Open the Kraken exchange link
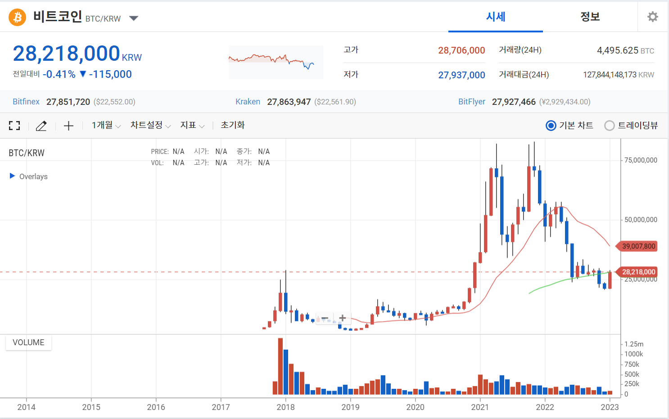This screenshot has height=419, width=669. 248,102
